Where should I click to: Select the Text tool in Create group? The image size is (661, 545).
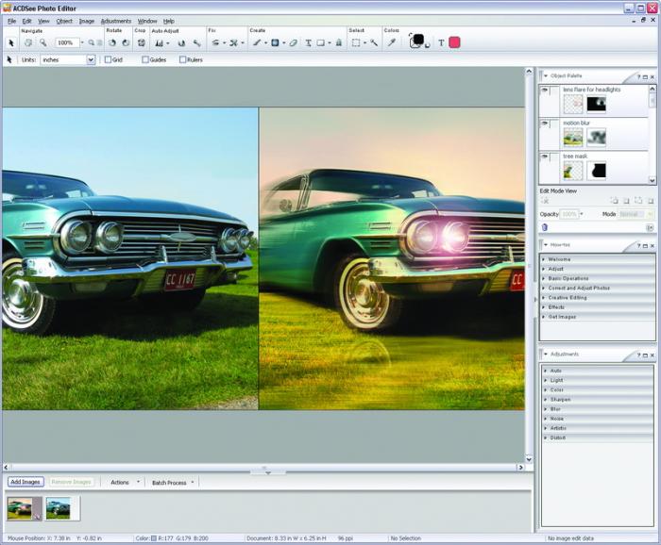coord(308,43)
